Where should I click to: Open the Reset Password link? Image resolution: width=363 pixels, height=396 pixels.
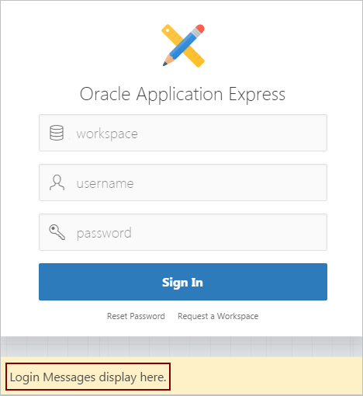(136, 316)
